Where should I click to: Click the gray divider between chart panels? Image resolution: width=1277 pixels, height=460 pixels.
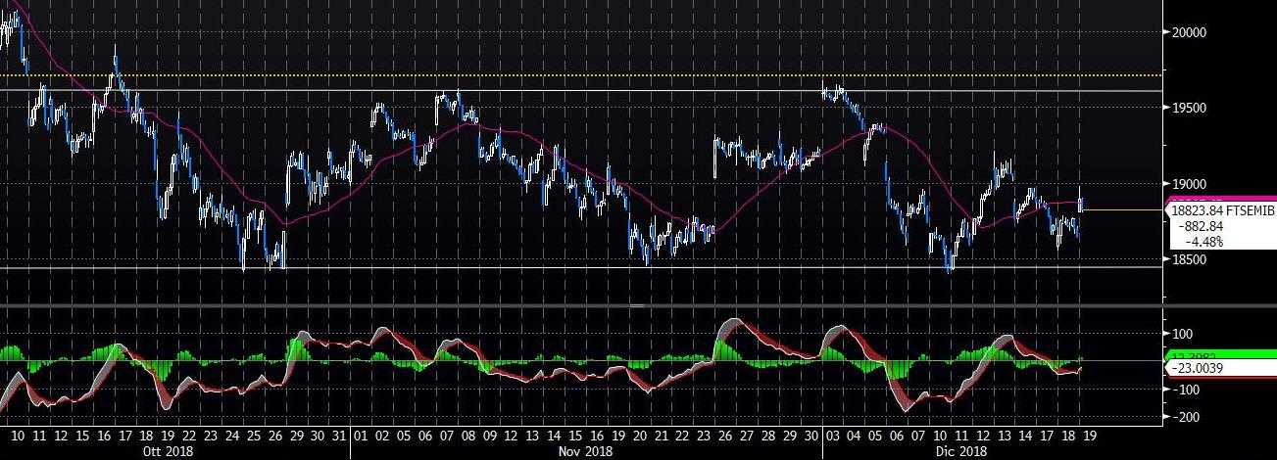588,306
